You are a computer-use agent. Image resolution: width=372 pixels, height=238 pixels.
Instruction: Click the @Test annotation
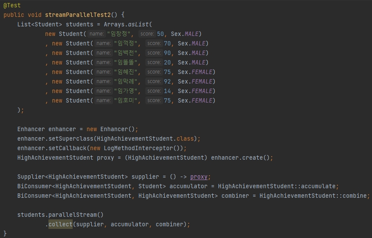pos(12,5)
